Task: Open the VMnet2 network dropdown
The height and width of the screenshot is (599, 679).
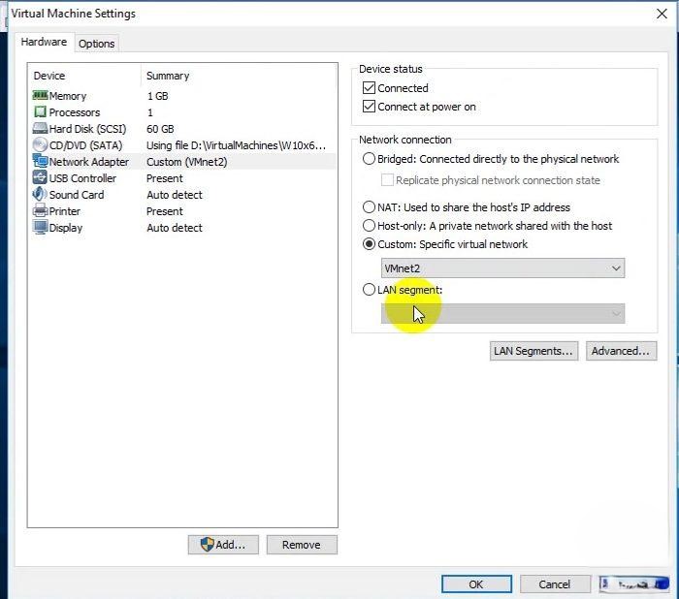Action: coord(502,268)
